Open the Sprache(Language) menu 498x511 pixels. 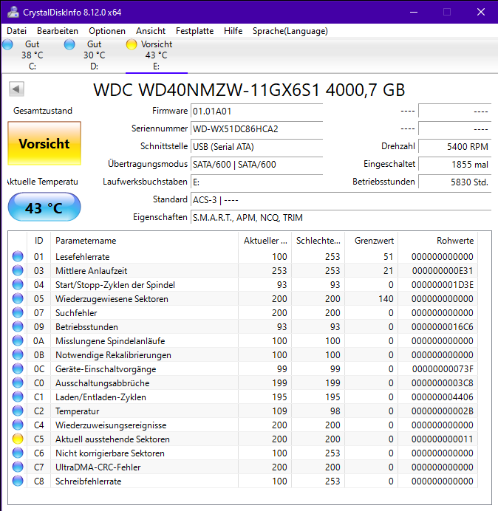(290, 31)
